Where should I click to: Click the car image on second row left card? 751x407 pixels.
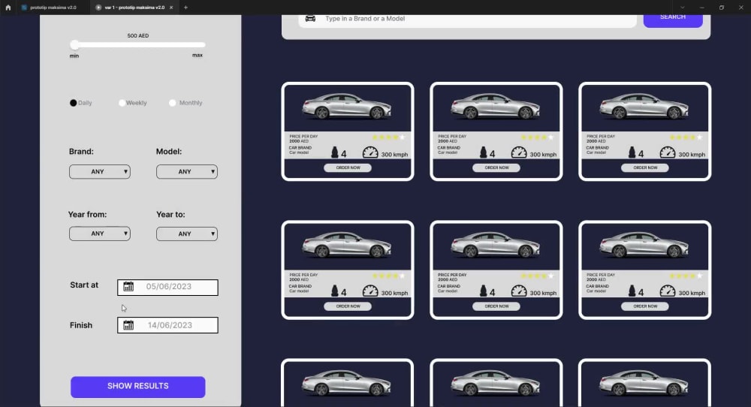(x=347, y=244)
